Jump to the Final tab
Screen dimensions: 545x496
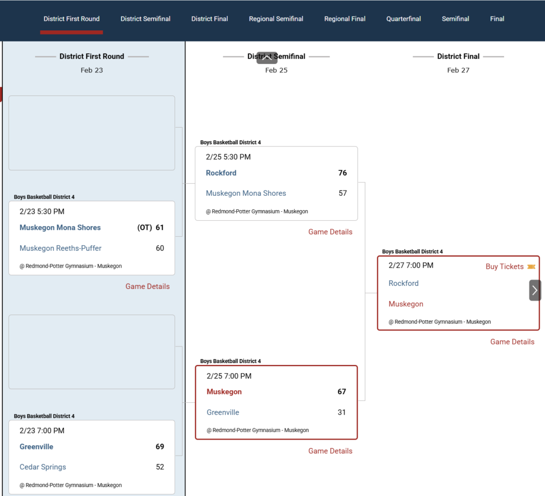[x=497, y=19]
